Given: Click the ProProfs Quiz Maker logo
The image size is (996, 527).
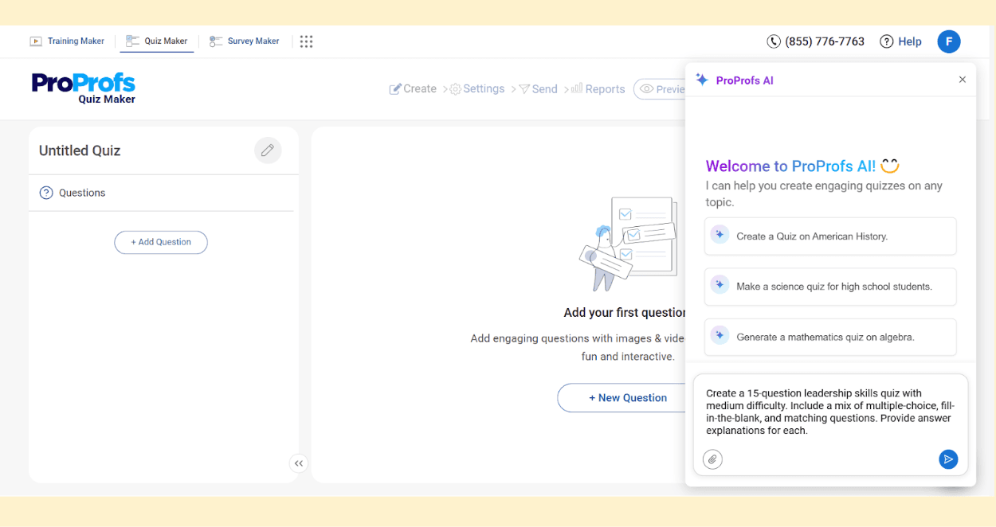Looking at the screenshot, I should (x=84, y=88).
